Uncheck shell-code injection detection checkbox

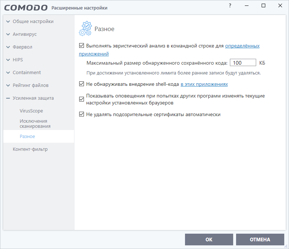coord(81,84)
